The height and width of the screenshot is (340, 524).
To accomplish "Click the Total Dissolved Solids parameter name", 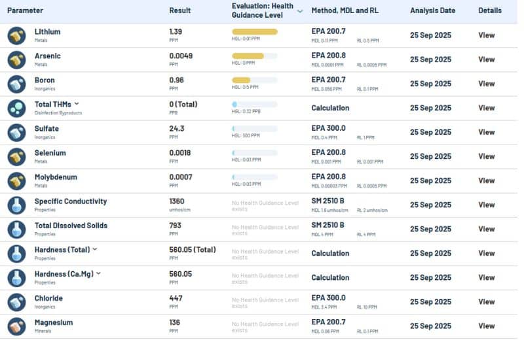I will coord(71,226).
